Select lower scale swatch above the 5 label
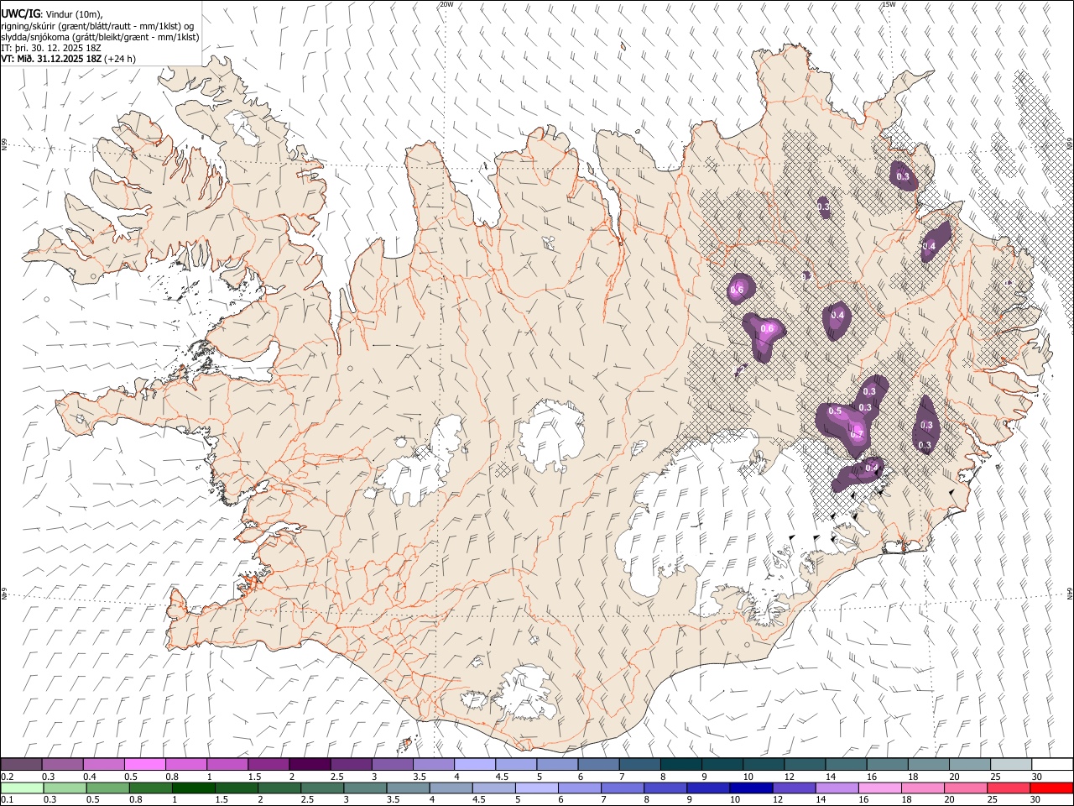 535,788
